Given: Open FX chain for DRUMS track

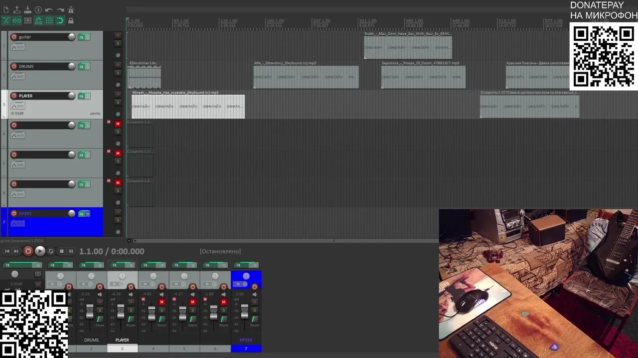Looking at the screenshot, I should [x=81, y=67].
